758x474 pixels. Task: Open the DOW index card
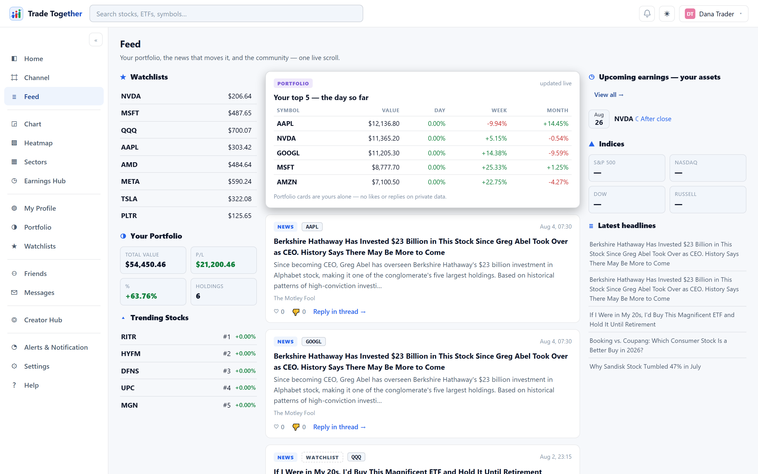627,200
